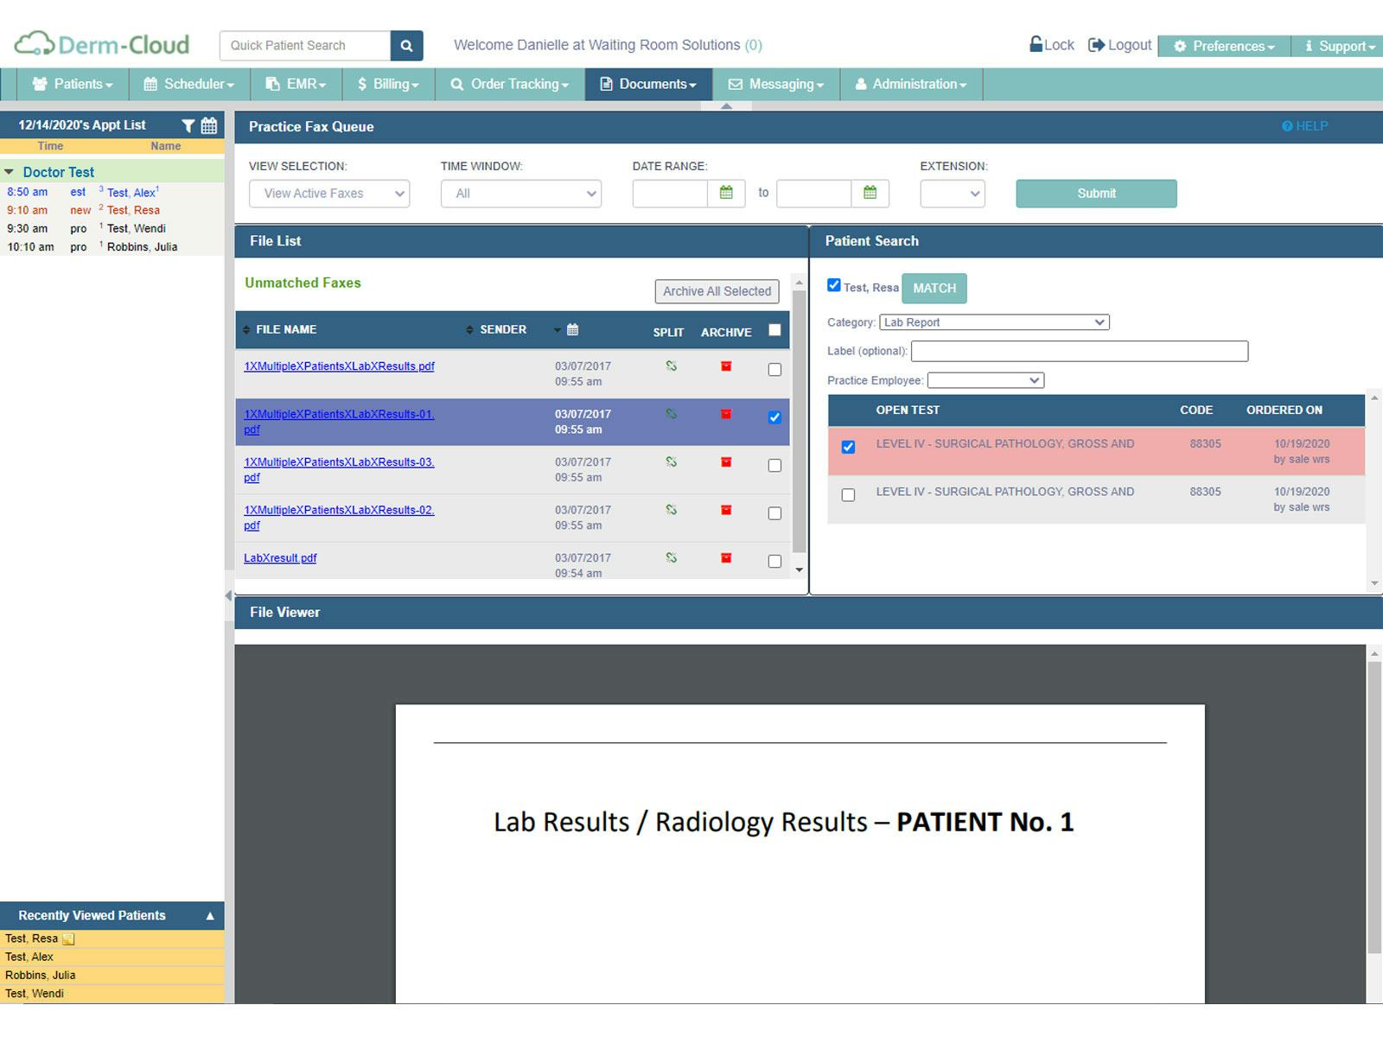Click the quick patient search magnifier icon
Screen dimensions: 1383x1037
[406, 45]
